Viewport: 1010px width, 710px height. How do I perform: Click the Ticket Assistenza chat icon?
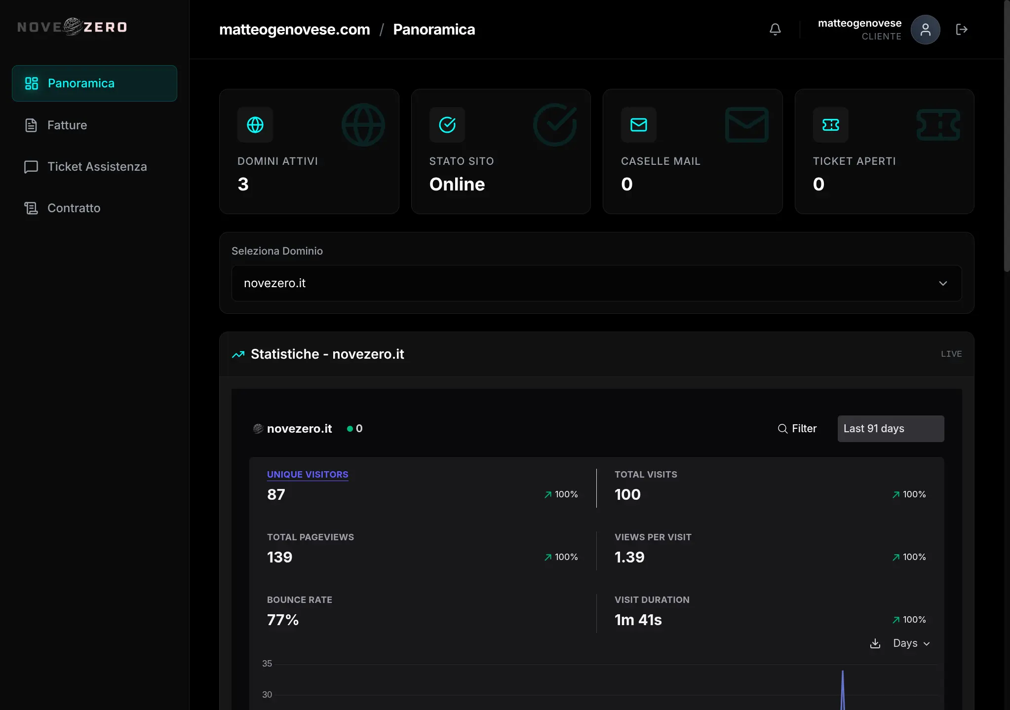click(31, 167)
